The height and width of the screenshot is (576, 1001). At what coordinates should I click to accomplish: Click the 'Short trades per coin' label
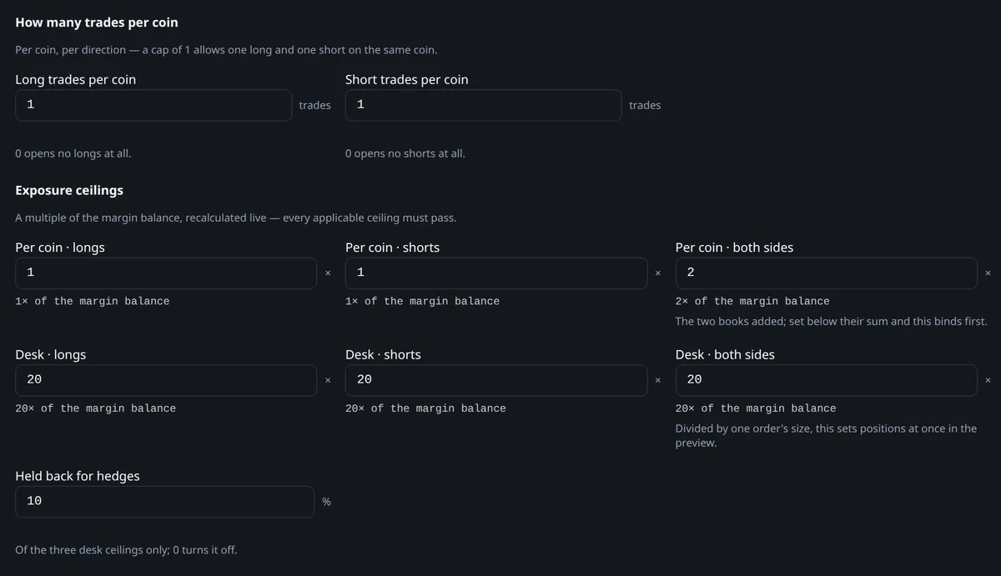[407, 79]
